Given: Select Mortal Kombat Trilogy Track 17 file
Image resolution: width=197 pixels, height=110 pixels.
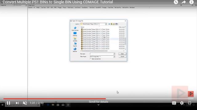Looking at the screenshot, I should [95, 31].
